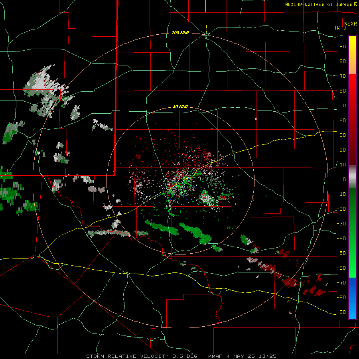The width and height of the screenshot is (359, 359).
Task: Click the 50 value on velocity scale
Action: (343, 106)
